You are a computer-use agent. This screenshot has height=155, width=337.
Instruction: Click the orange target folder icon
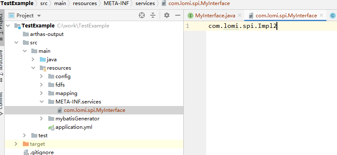(25, 144)
